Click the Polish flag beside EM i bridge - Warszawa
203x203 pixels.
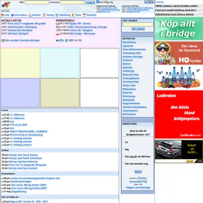click(57, 34)
